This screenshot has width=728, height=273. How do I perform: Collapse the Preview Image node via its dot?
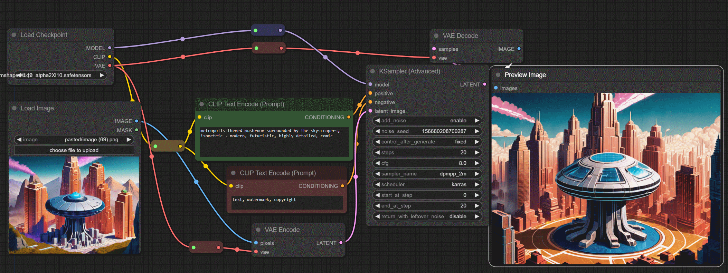[x=498, y=75]
